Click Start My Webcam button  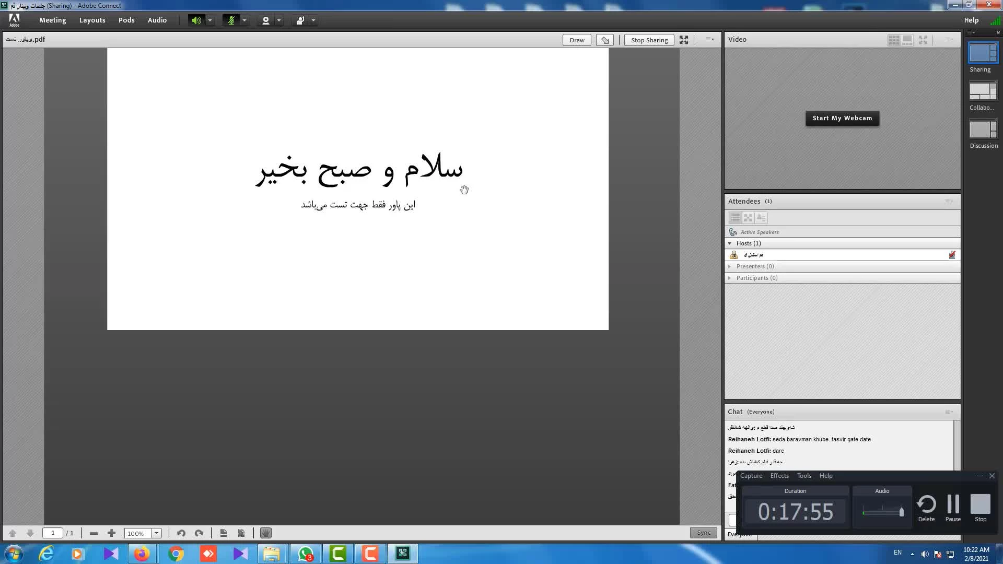tap(842, 118)
